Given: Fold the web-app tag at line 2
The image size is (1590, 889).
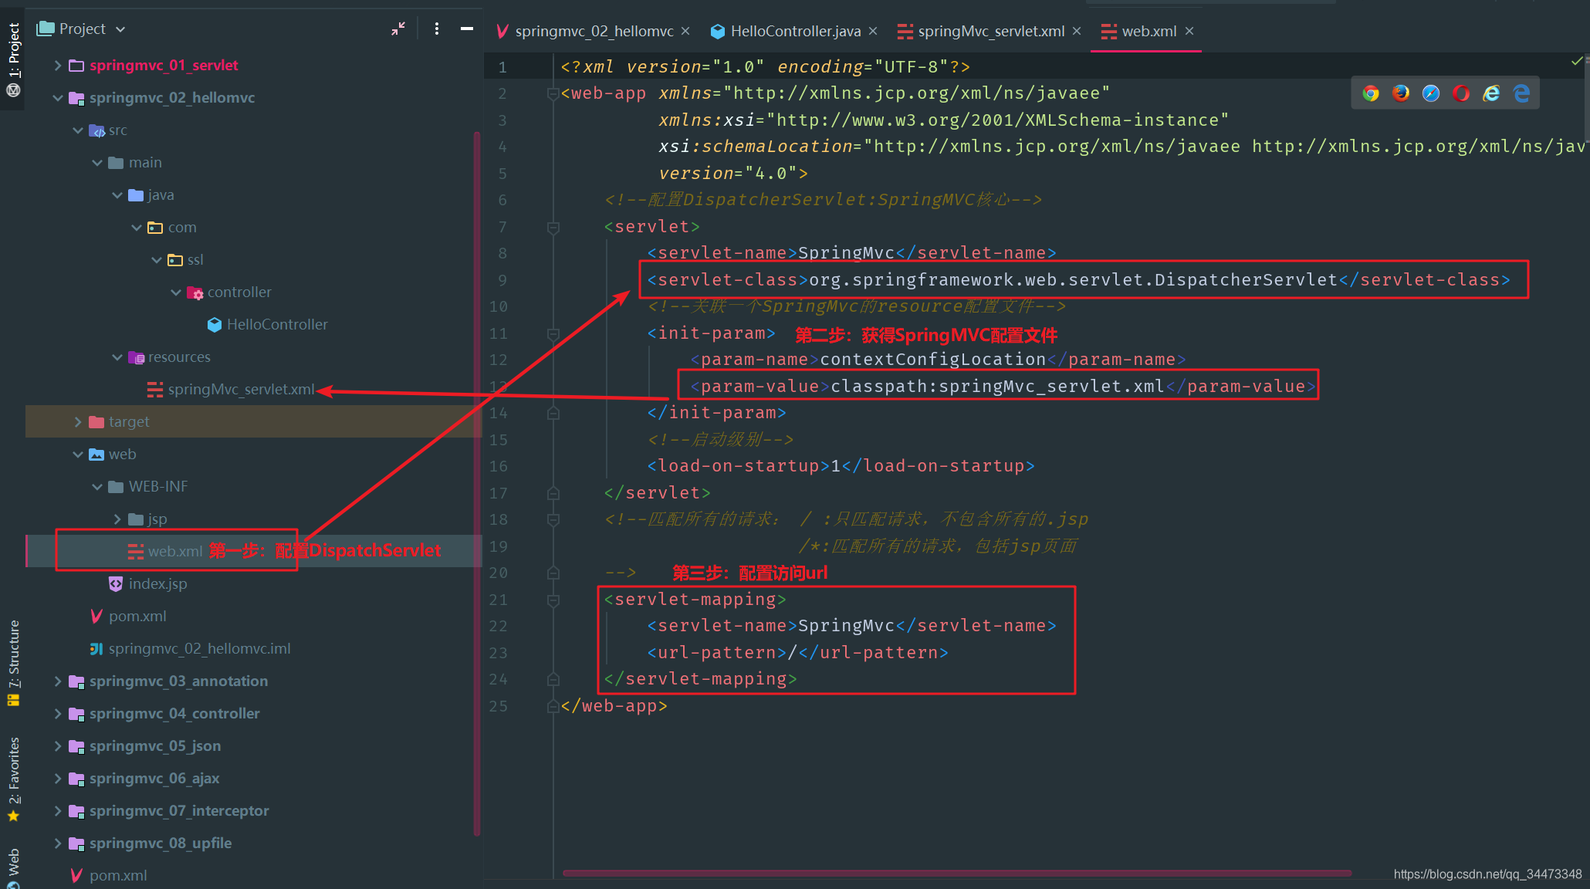Looking at the screenshot, I should coord(553,94).
